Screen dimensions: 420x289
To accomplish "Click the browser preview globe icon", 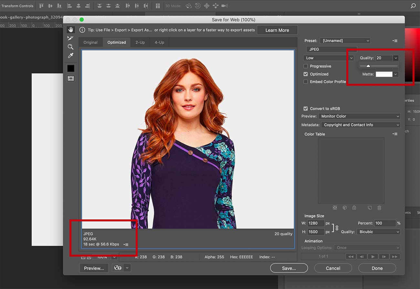I will 118,268.
